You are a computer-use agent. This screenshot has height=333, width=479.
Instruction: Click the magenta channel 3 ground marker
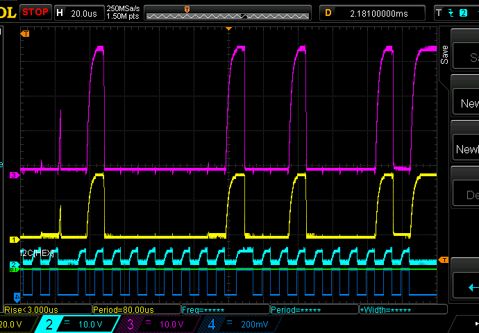[x=15, y=176]
